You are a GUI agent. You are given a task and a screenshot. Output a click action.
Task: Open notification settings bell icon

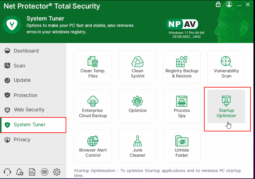tap(20, 172)
